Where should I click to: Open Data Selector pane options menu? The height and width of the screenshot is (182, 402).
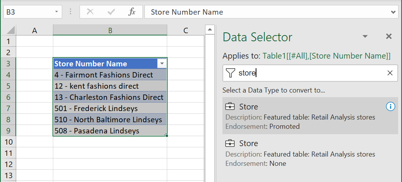[x=365, y=37]
